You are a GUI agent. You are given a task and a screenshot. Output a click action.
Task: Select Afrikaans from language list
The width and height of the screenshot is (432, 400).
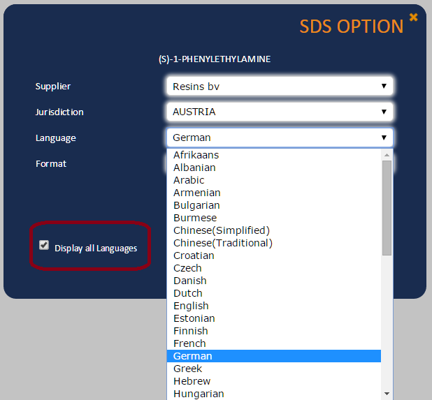point(274,155)
